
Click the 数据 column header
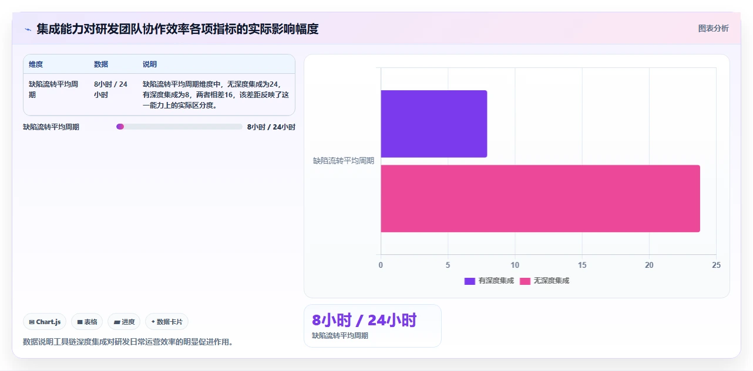point(101,64)
